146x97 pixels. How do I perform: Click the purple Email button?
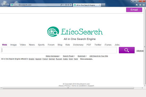tap(134, 10)
